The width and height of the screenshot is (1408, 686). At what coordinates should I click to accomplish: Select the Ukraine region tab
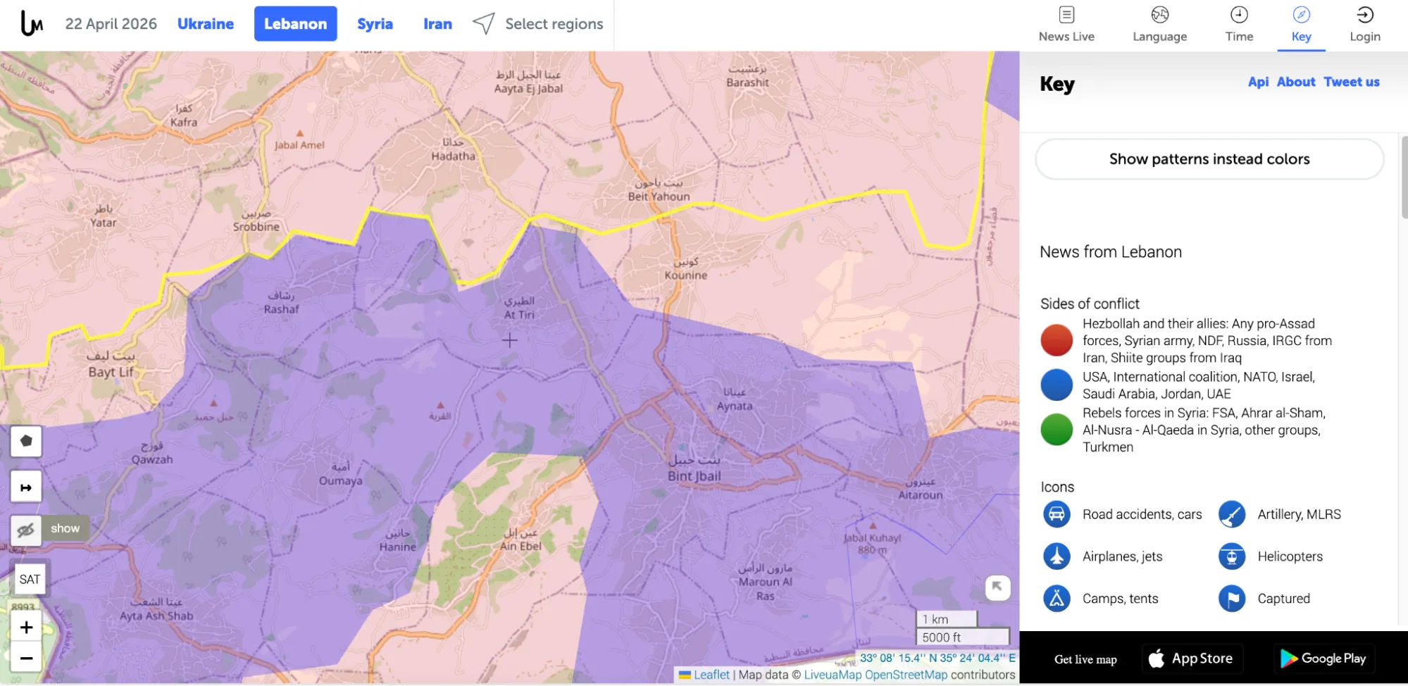(206, 24)
